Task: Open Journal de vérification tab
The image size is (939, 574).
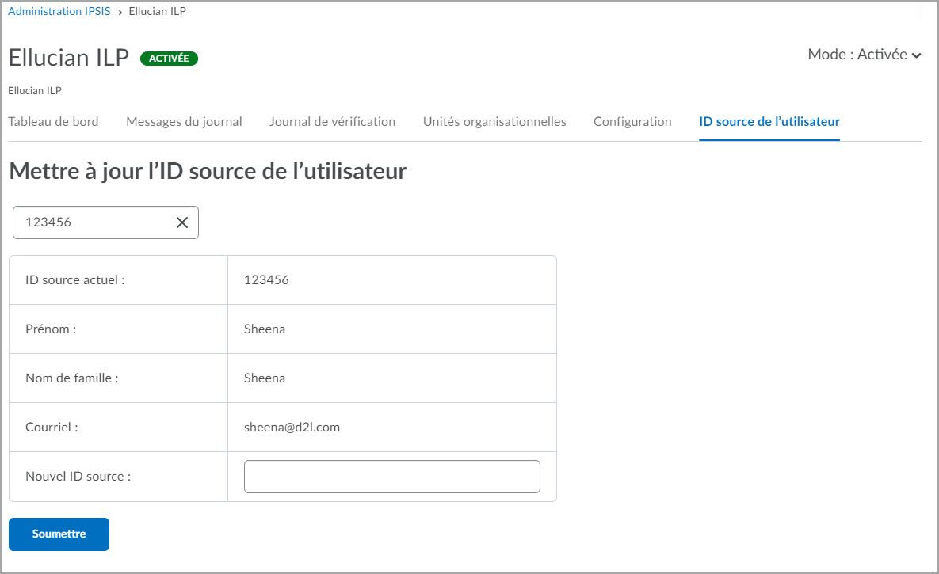Action: pyautogui.click(x=332, y=121)
